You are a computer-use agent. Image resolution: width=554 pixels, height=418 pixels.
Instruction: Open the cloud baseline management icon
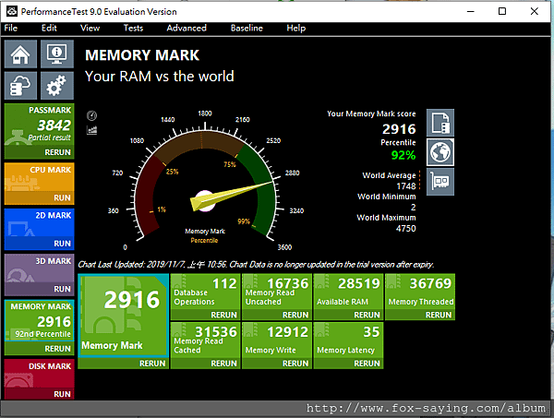20,86
